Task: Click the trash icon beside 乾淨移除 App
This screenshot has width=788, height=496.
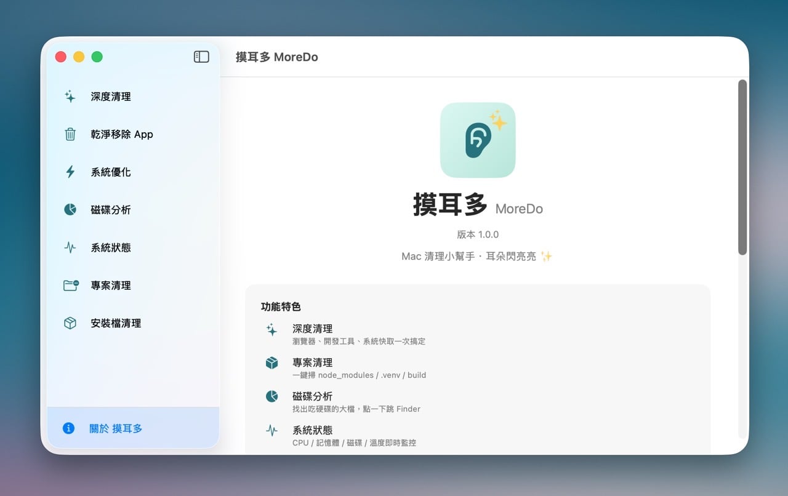Action: click(70, 134)
